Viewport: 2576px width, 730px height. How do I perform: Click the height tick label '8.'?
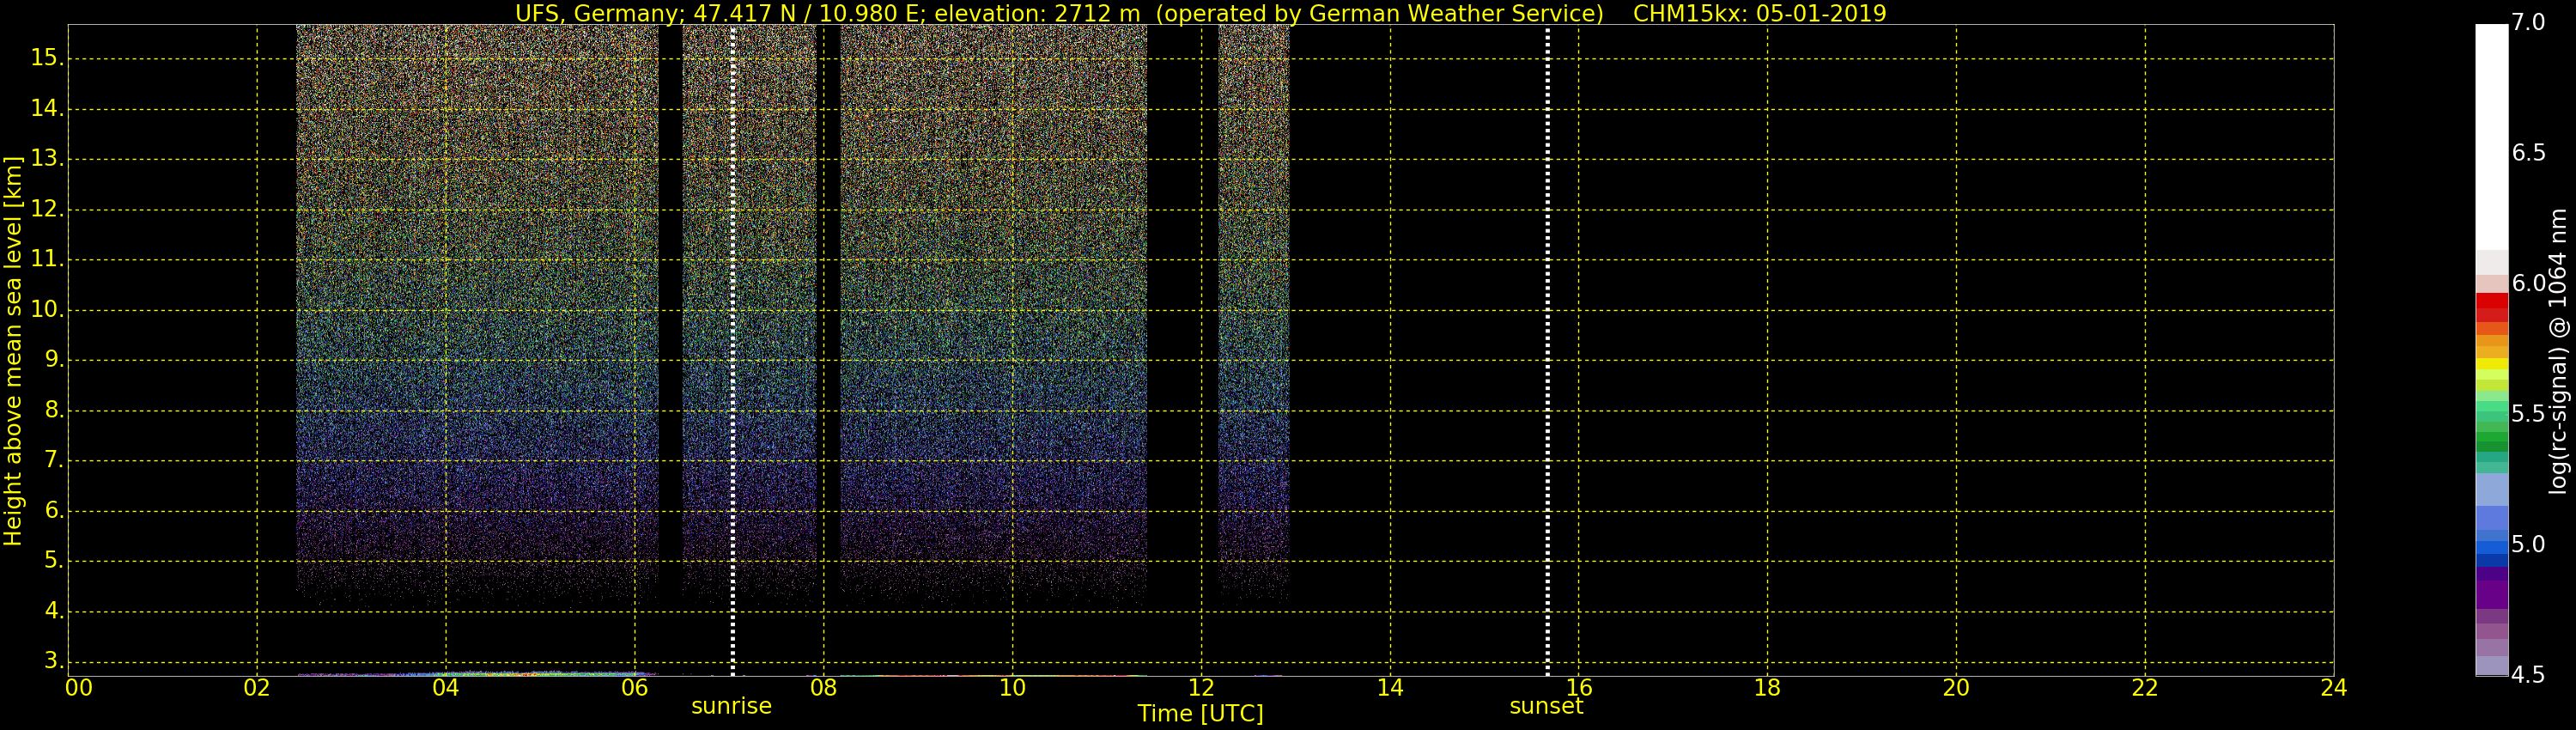tap(53, 410)
